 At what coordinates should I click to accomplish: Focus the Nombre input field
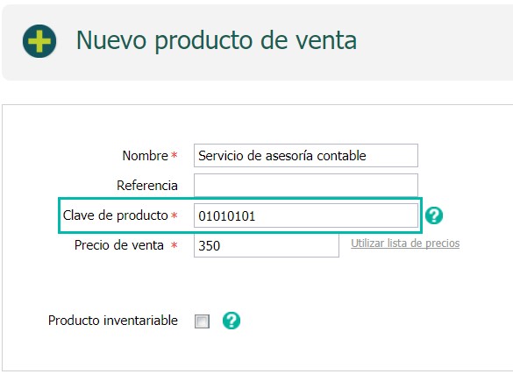(305, 156)
